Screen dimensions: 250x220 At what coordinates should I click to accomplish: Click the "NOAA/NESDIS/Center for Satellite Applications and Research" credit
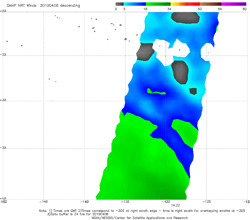coord(140,218)
